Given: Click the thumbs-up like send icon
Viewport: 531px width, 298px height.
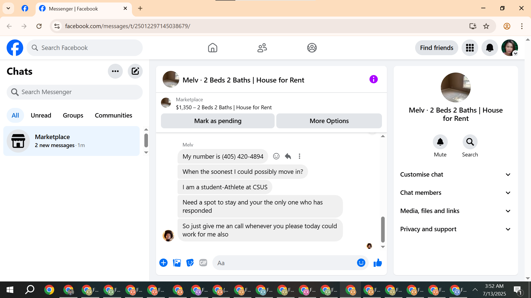Looking at the screenshot, I should click(x=378, y=263).
